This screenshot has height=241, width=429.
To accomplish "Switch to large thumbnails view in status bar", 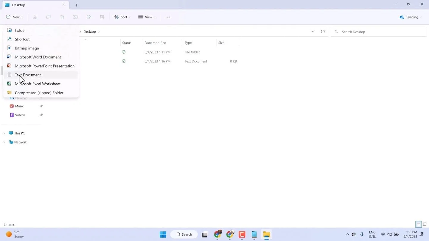I will [x=425, y=224].
